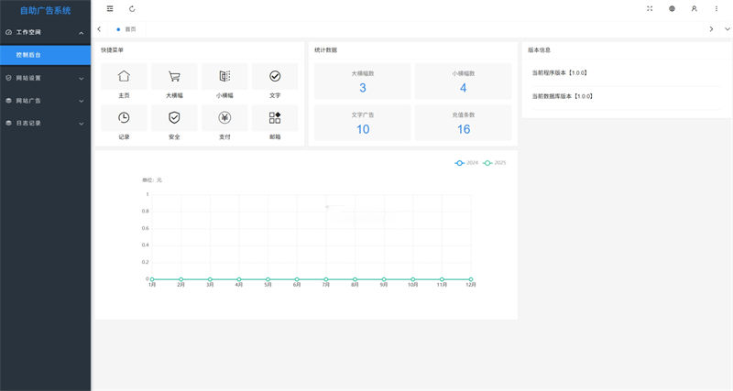Select the 文字 checkmark shortcut icon
This screenshot has width=733, height=391.
tap(275, 77)
